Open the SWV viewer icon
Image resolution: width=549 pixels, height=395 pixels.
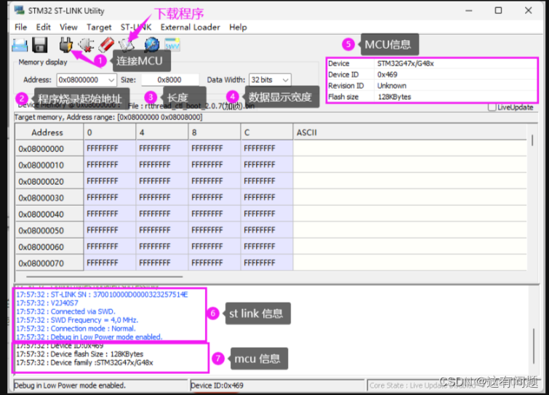click(172, 45)
